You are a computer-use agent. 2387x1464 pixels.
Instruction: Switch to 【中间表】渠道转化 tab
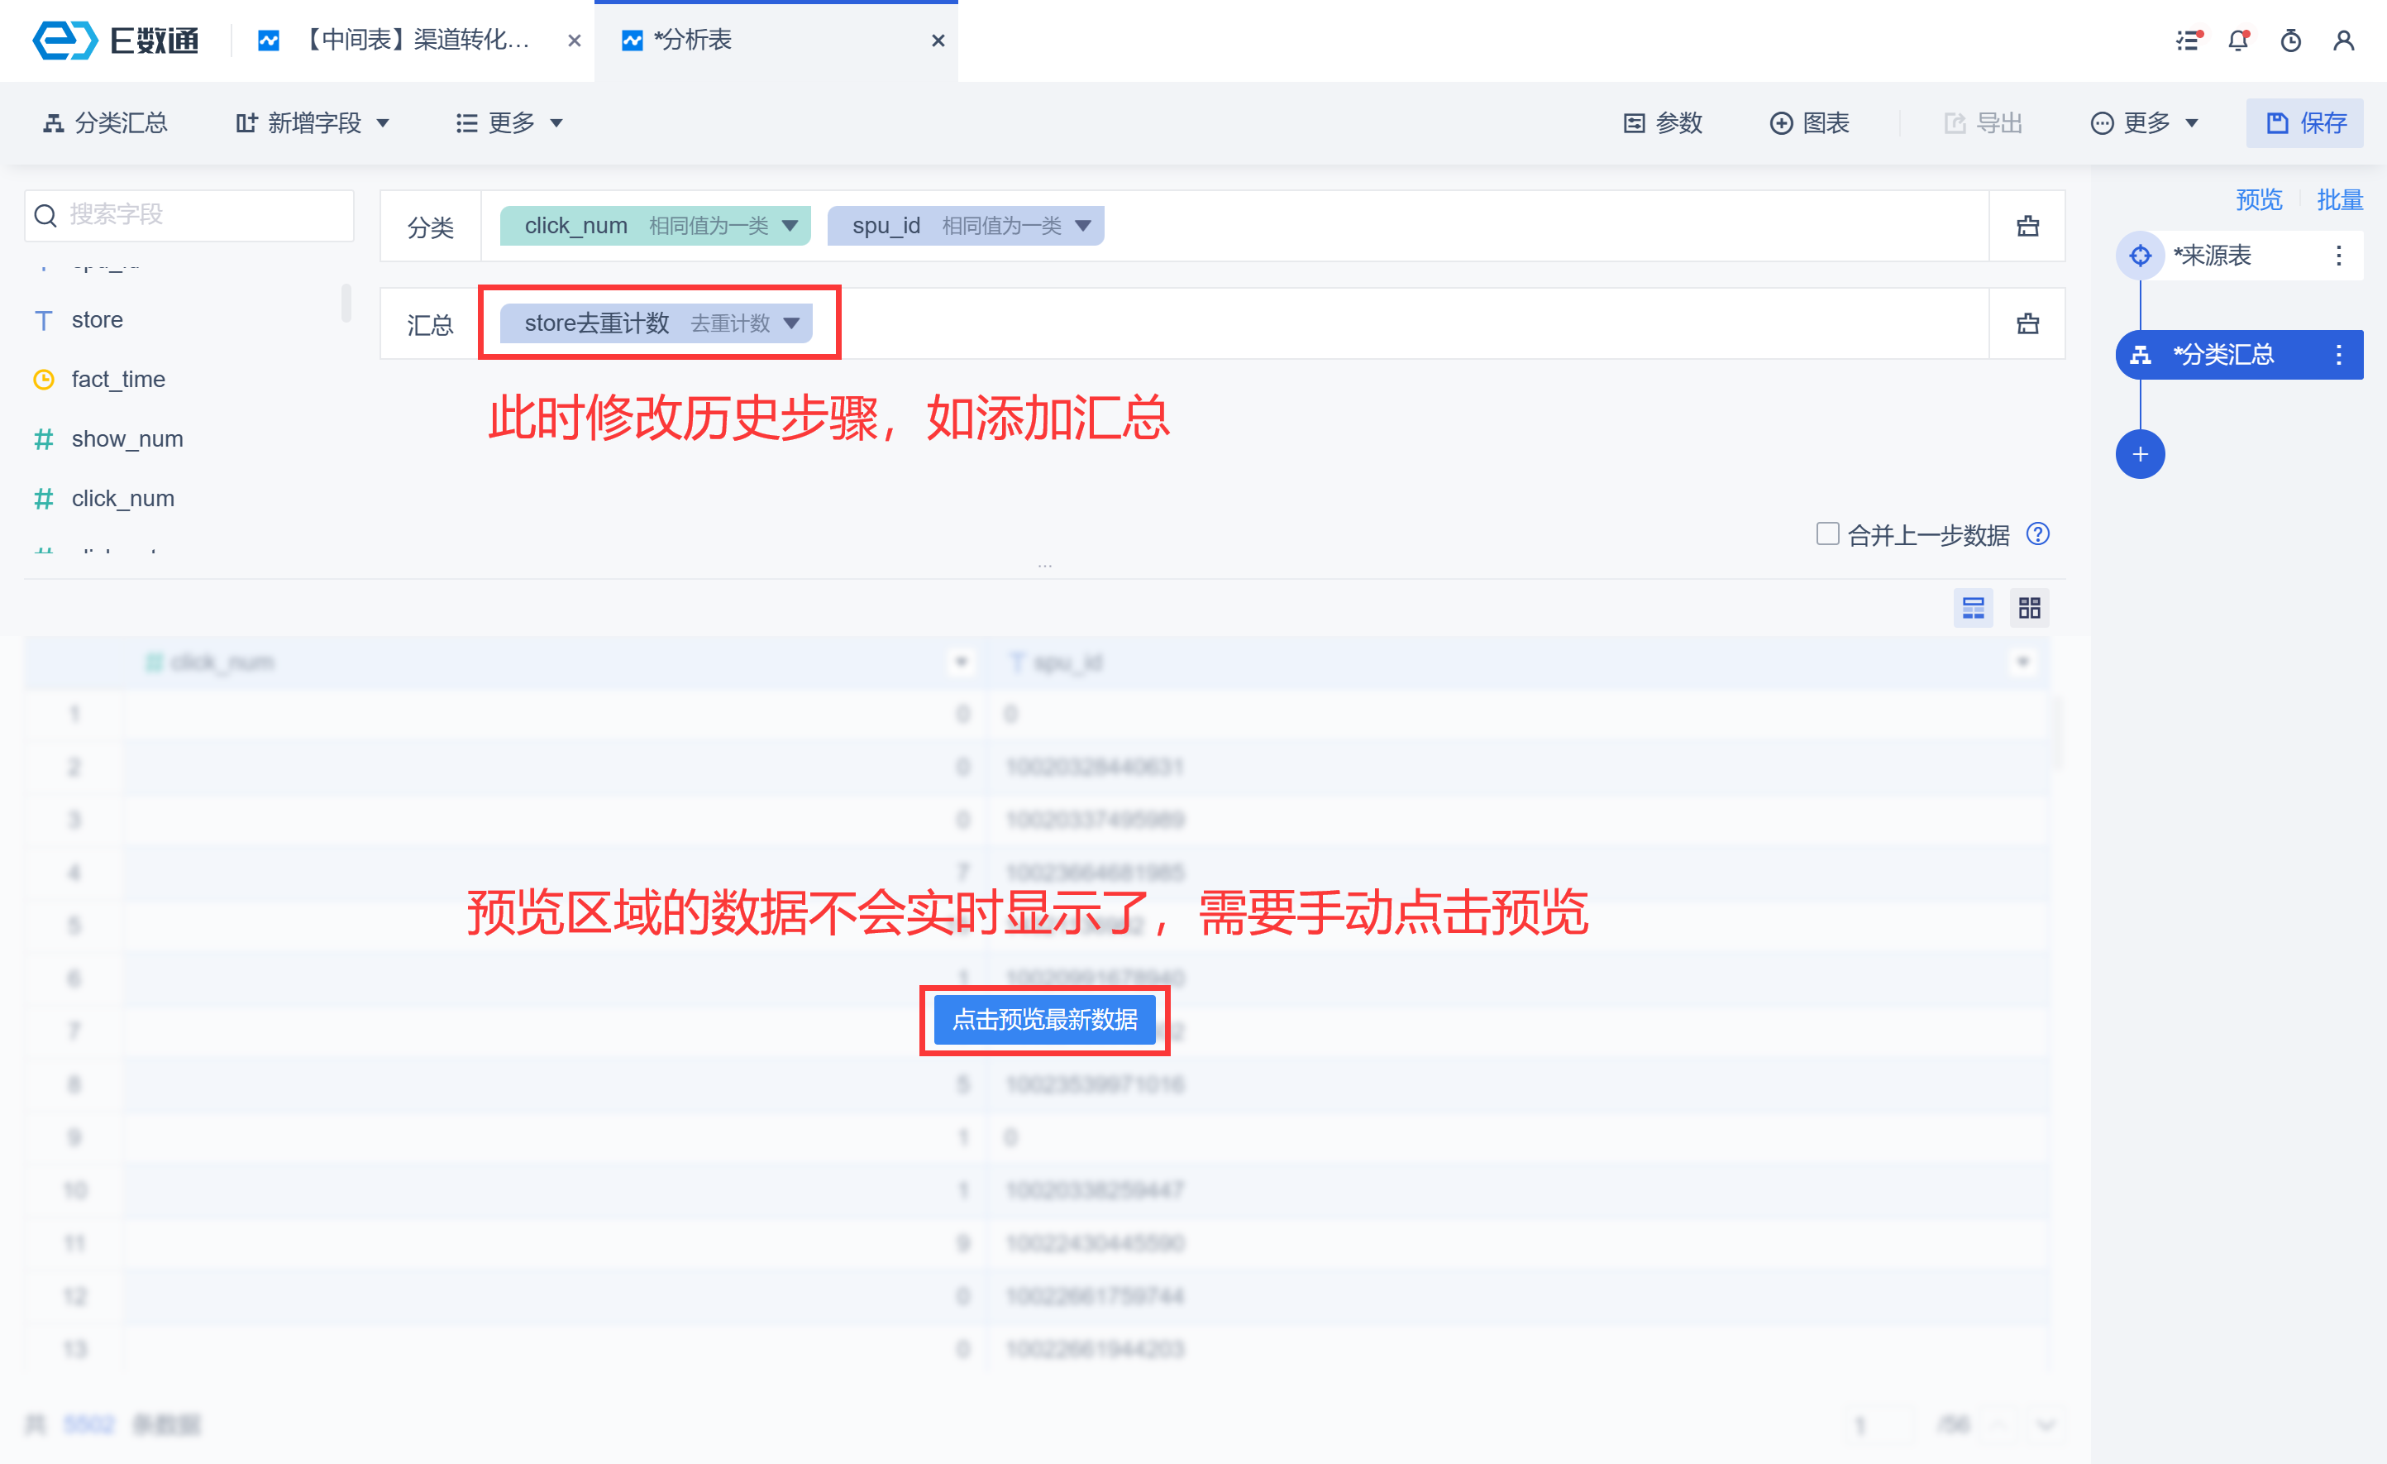click(417, 41)
